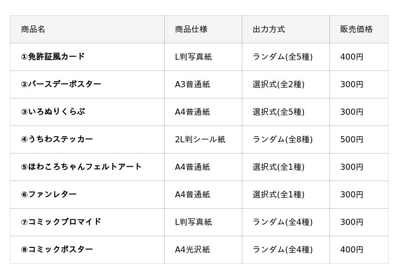Click the ⑦コミックブロマイド product name
The height and width of the screenshot is (279, 408).
click(61, 222)
